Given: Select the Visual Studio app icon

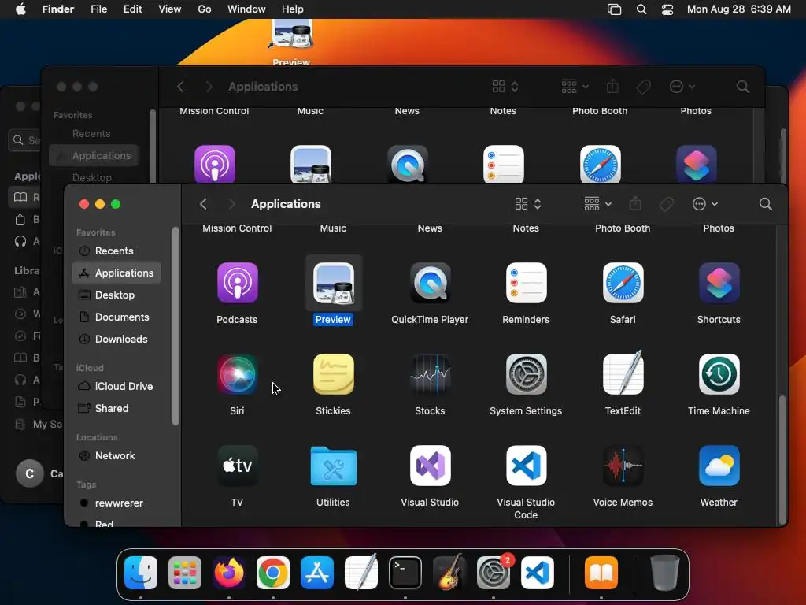Looking at the screenshot, I should point(430,466).
